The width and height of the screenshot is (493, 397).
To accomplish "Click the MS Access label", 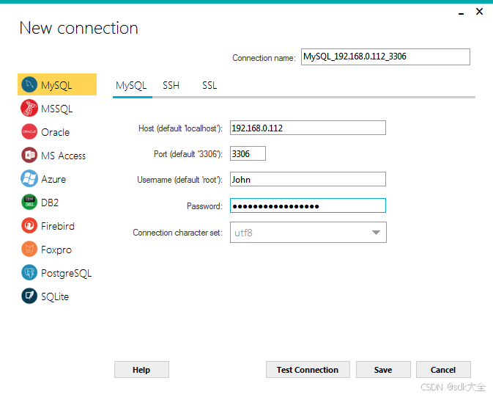I will click(x=64, y=156).
